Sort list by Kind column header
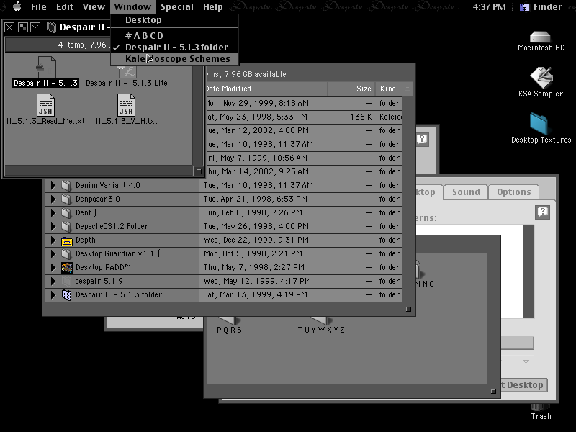This screenshot has height=432, width=576. click(388, 89)
